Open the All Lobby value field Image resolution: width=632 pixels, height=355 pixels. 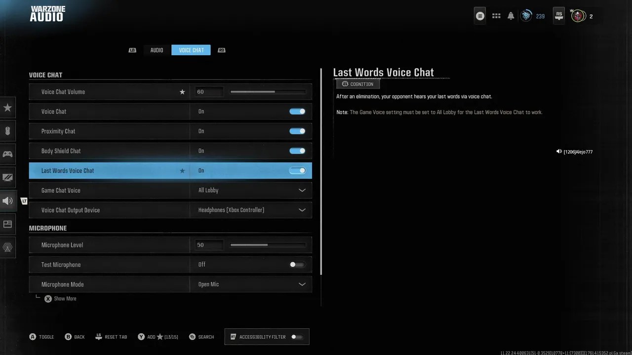click(251, 190)
